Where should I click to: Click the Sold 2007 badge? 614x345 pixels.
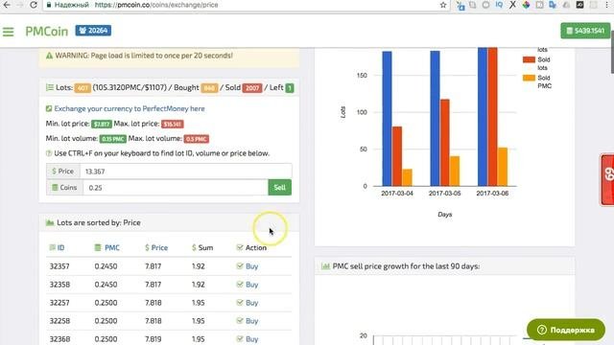click(251, 88)
